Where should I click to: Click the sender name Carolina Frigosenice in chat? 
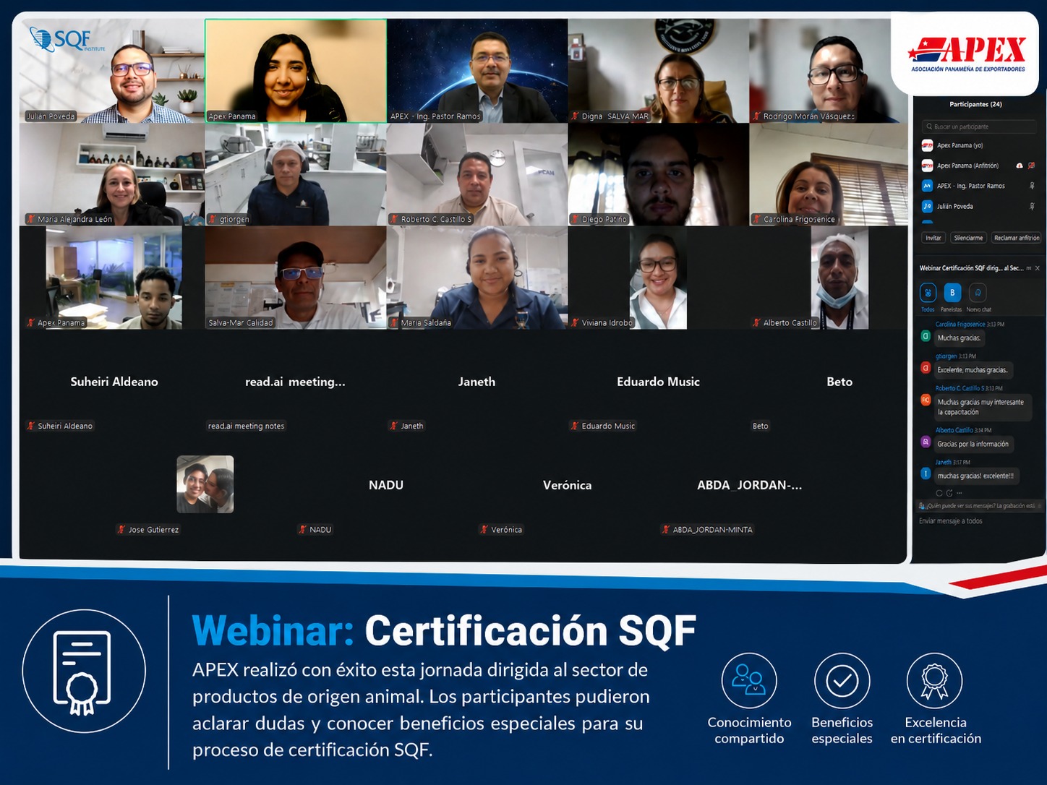coord(960,325)
